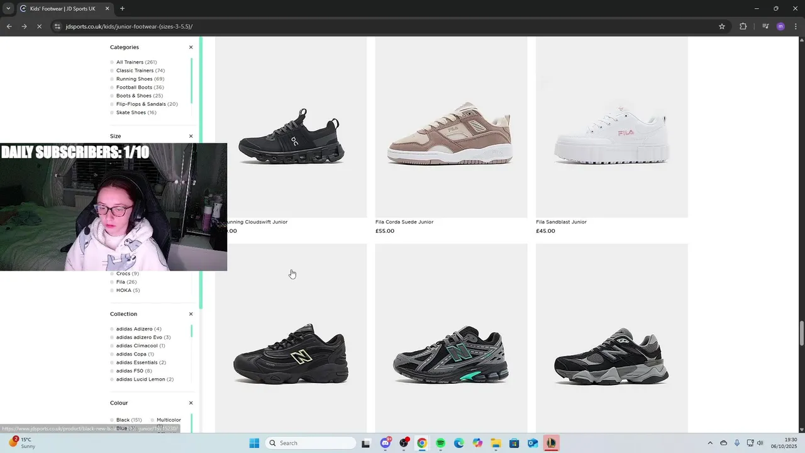This screenshot has height=453, width=805.
Task: Tick the HOKA brand filter
Action: pyautogui.click(x=112, y=290)
